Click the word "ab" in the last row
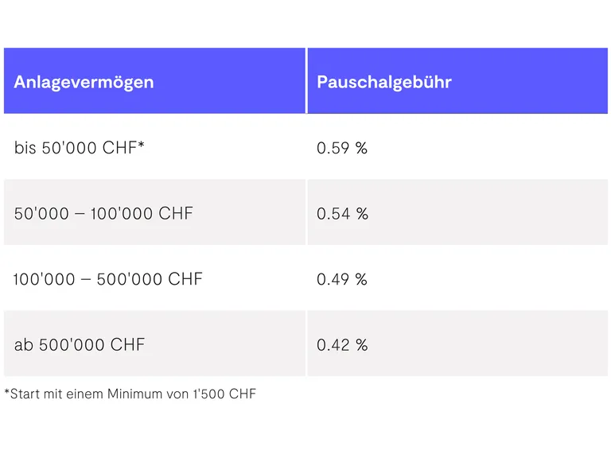The image size is (611, 458). click(x=24, y=344)
